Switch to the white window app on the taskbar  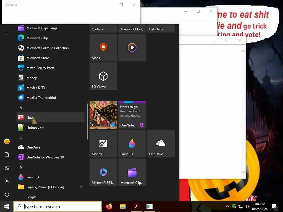pos(150,206)
